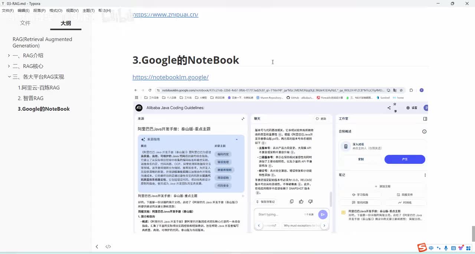
Task: Click the Typora app icon in title bar
Action: point(3,3)
